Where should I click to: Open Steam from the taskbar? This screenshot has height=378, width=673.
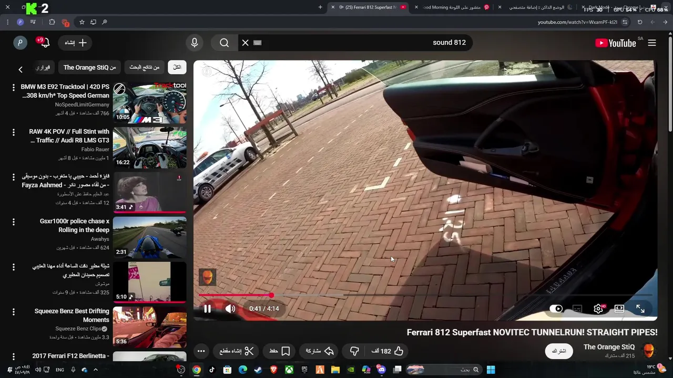(258, 370)
